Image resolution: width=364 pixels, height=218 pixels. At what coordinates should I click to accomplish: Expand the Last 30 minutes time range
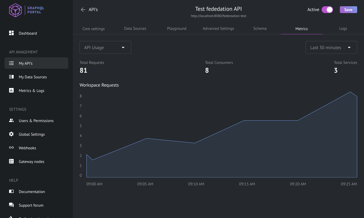pyautogui.click(x=331, y=47)
